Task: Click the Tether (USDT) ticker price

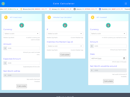Action: pos(10,9)
